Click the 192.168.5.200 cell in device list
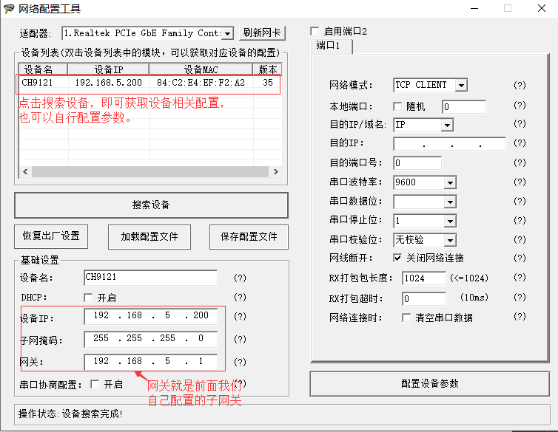Viewport: 558px width, 432px height. [109, 83]
